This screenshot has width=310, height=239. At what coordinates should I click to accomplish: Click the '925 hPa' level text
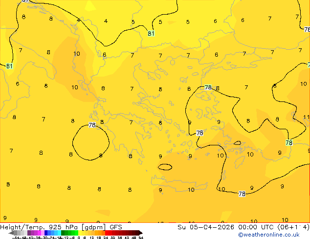point(63,227)
